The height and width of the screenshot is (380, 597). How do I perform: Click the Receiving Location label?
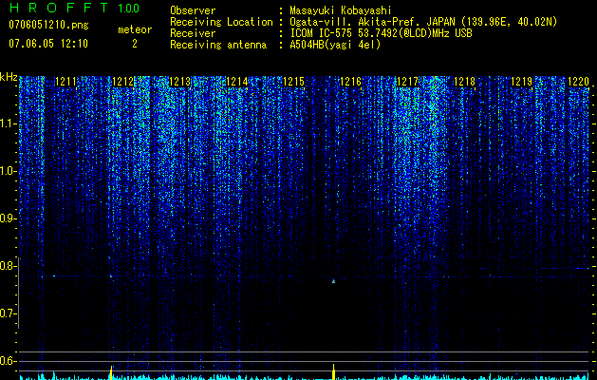pos(221,22)
